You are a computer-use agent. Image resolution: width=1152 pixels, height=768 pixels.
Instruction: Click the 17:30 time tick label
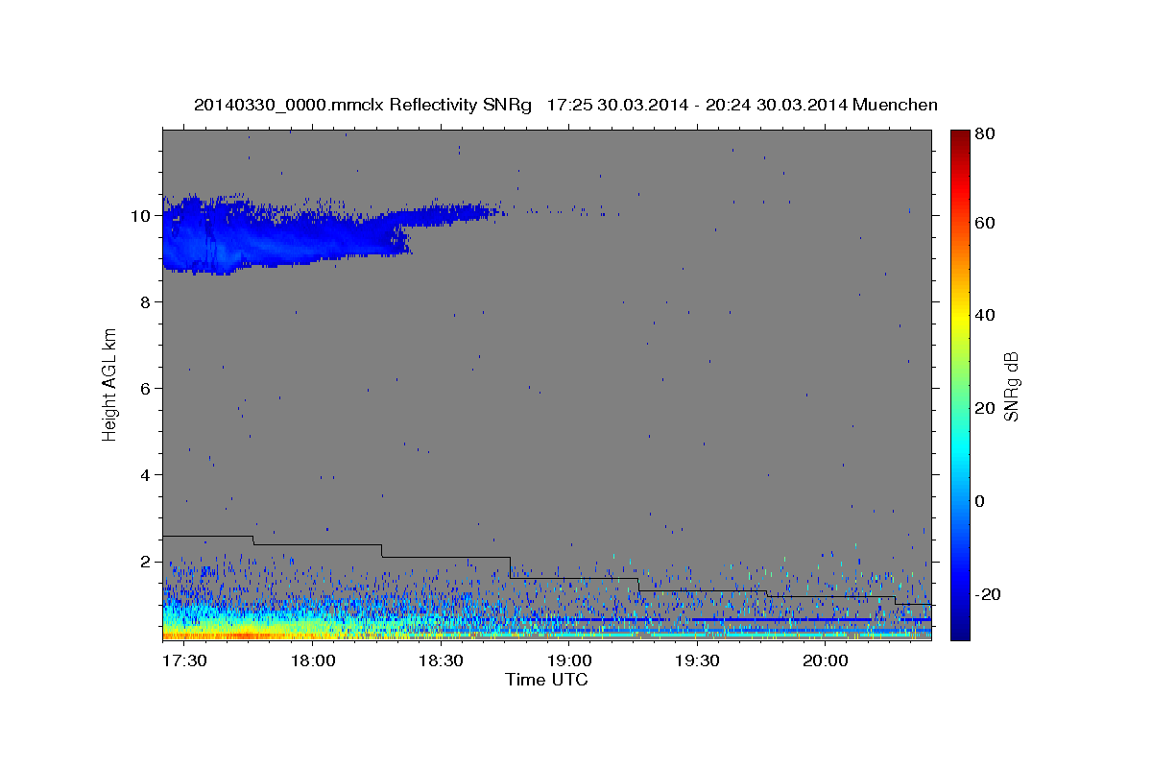[x=184, y=660]
